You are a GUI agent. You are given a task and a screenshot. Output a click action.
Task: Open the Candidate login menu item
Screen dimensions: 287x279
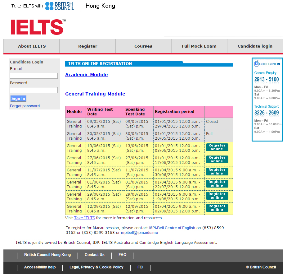pos(255,46)
